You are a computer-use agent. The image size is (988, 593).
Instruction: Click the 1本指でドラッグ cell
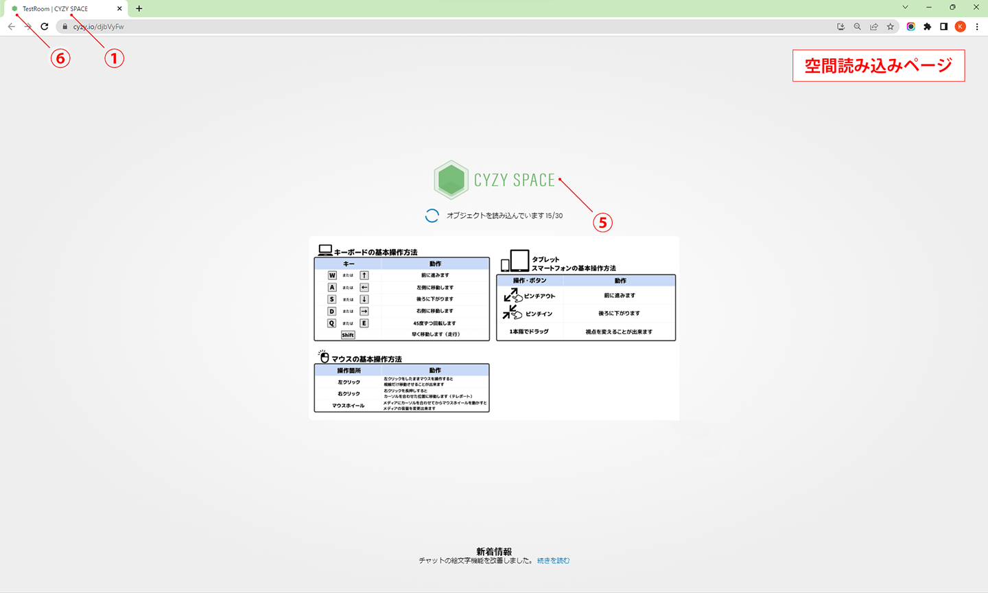pos(529,332)
